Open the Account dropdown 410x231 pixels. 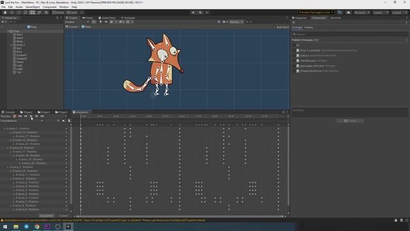[x=361, y=12]
